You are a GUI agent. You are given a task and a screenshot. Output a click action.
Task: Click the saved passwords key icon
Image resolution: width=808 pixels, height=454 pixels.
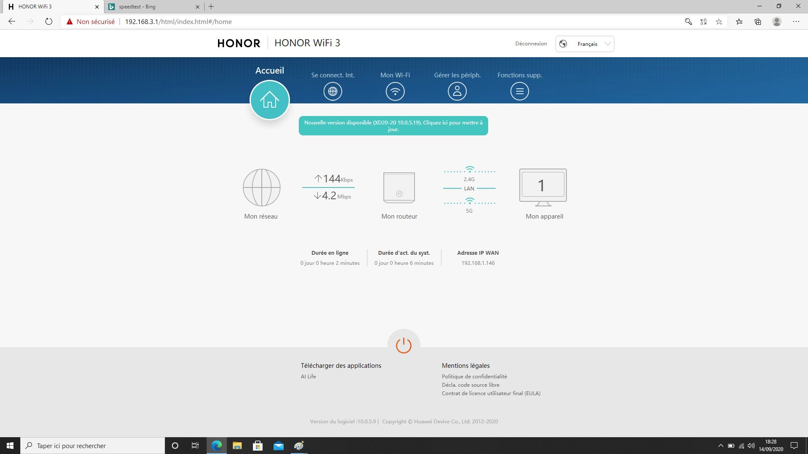pos(688,21)
